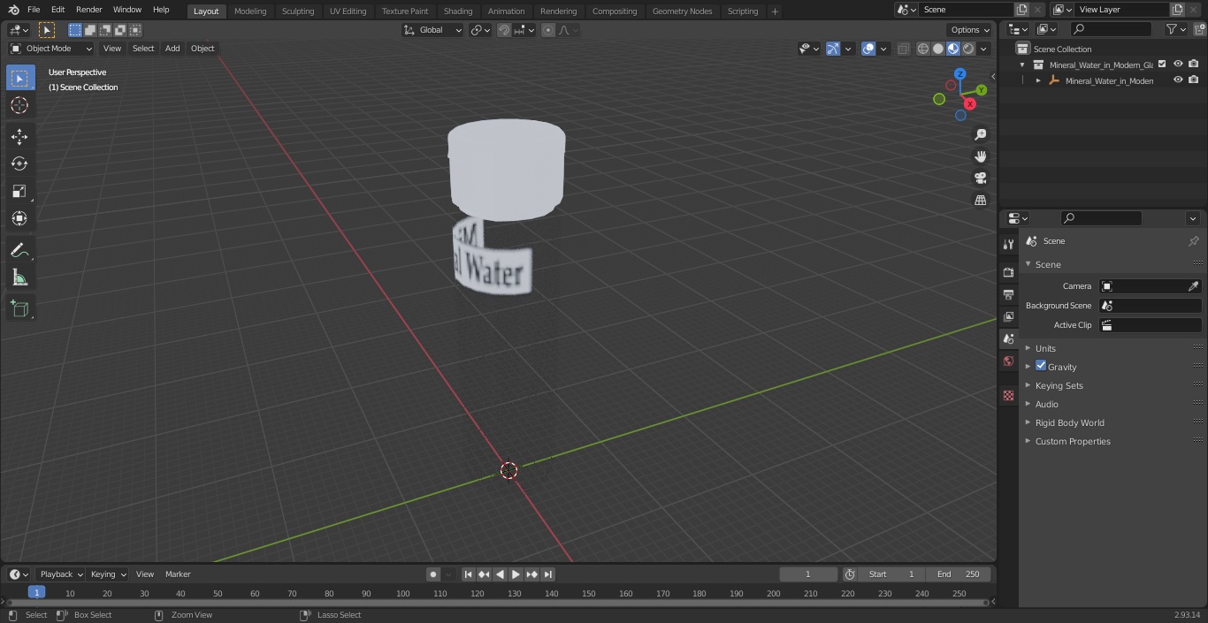
Task: Toggle viewport overlays button
Action: coord(868,49)
